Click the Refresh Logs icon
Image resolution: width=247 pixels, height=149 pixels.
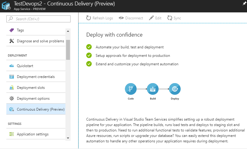point(89,18)
